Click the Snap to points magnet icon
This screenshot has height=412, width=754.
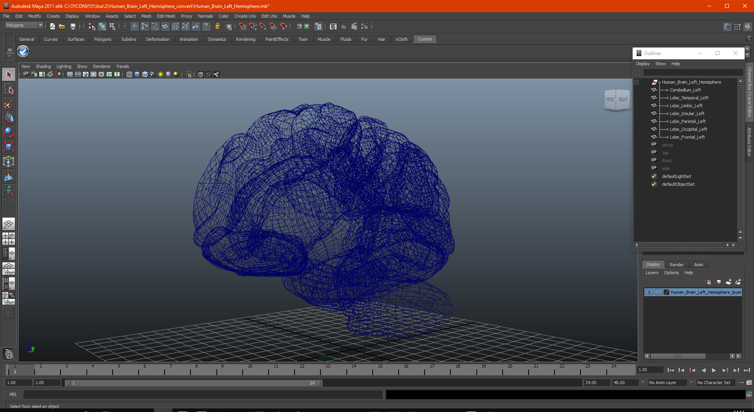point(263,26)
